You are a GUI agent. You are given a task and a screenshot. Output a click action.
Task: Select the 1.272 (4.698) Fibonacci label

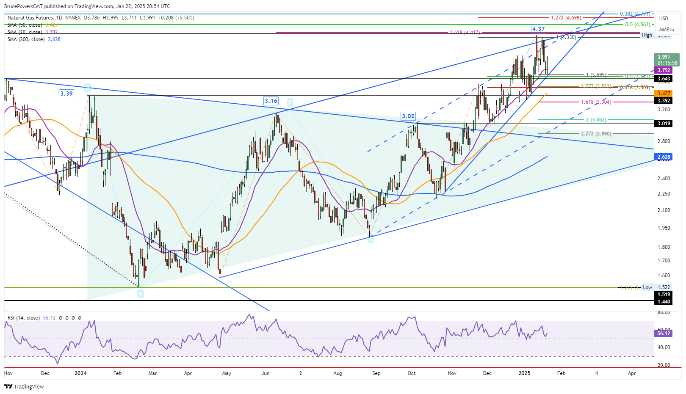click(566, 18)
